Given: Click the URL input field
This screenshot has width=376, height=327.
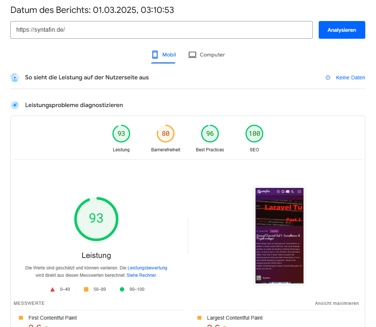Looking at the screenshot, I should pyautogui.click(x=161, y=30).
